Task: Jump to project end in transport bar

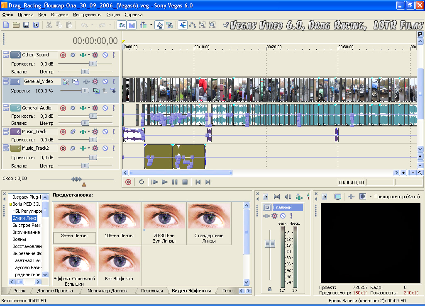Action: tap(208, 182)
